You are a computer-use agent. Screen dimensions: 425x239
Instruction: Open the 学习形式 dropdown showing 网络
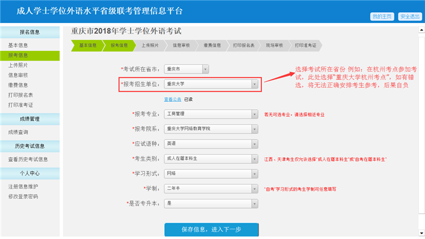pyautogui.click(x=211, y=173)
